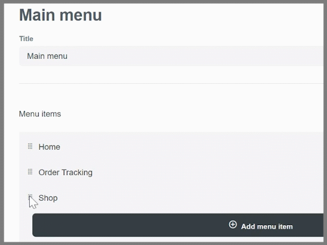Click the Title field label

pos(26,39)
